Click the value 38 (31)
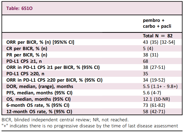Viewport: 185px width, 133px height. (151, 55)
